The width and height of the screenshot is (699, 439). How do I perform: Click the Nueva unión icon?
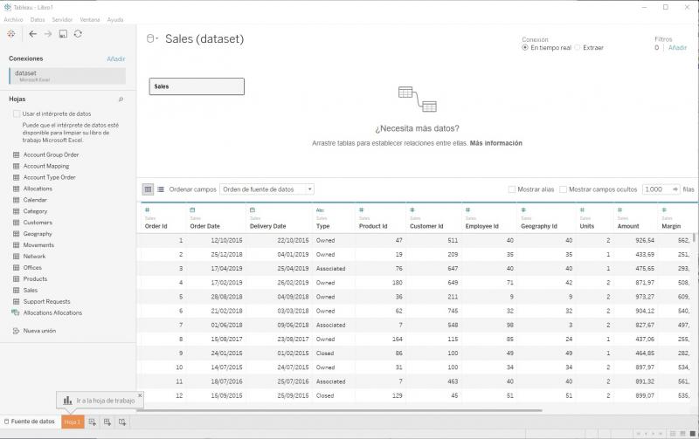16,331
